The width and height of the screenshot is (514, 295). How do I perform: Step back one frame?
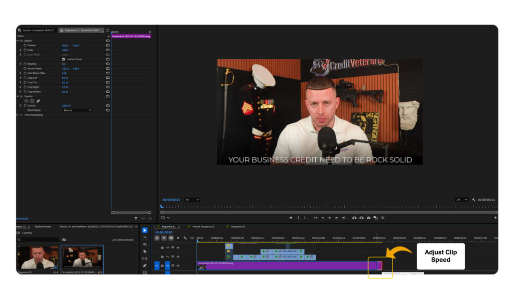click(323, 218)
